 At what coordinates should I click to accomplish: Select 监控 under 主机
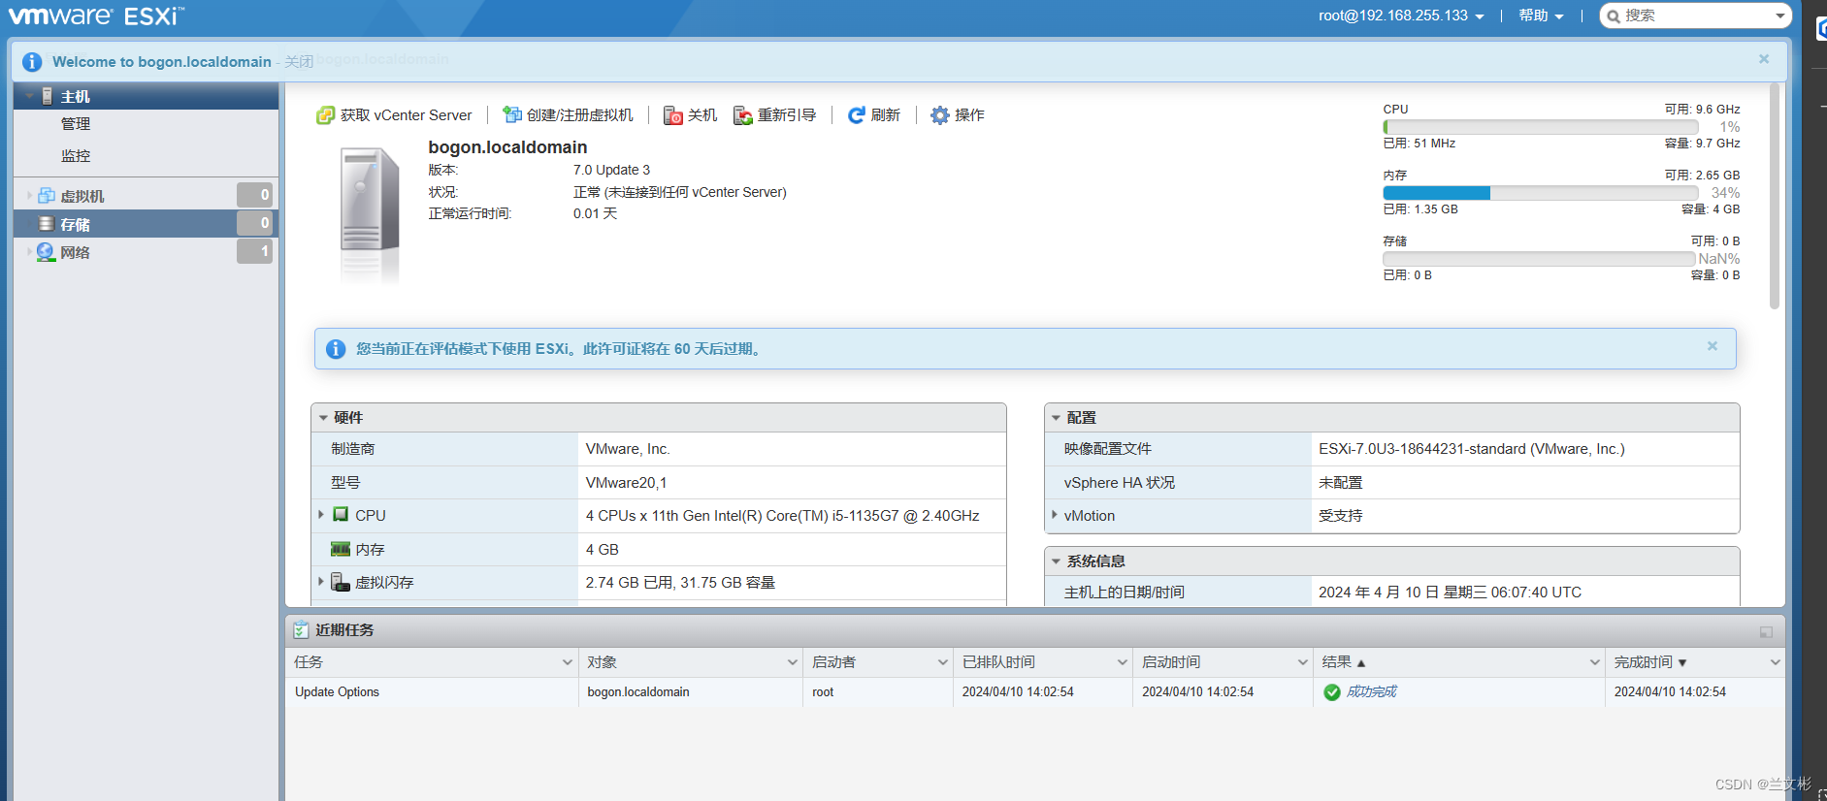tap(76, 156)
